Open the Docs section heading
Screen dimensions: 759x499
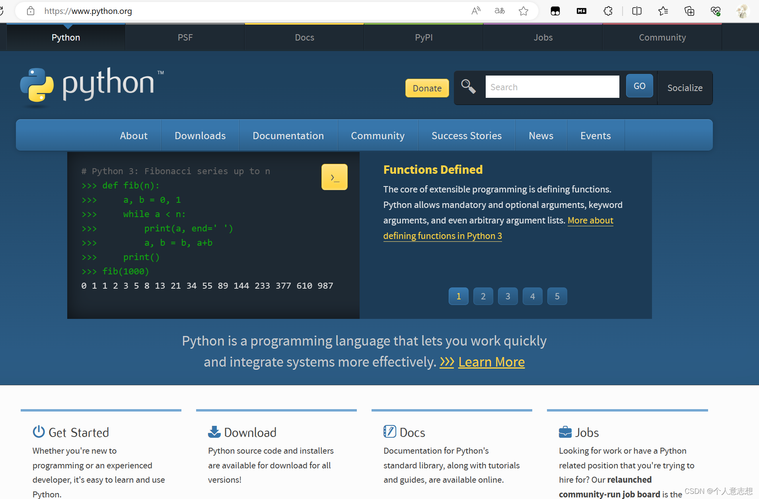(413, 432)
